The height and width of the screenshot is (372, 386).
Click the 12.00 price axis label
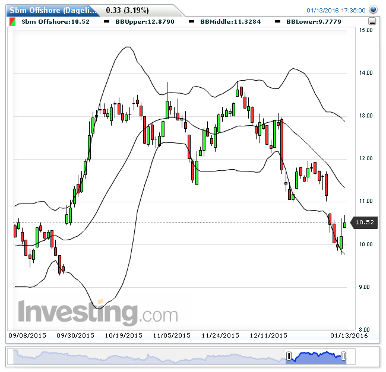pyautogui.click(x=366, y=158)
